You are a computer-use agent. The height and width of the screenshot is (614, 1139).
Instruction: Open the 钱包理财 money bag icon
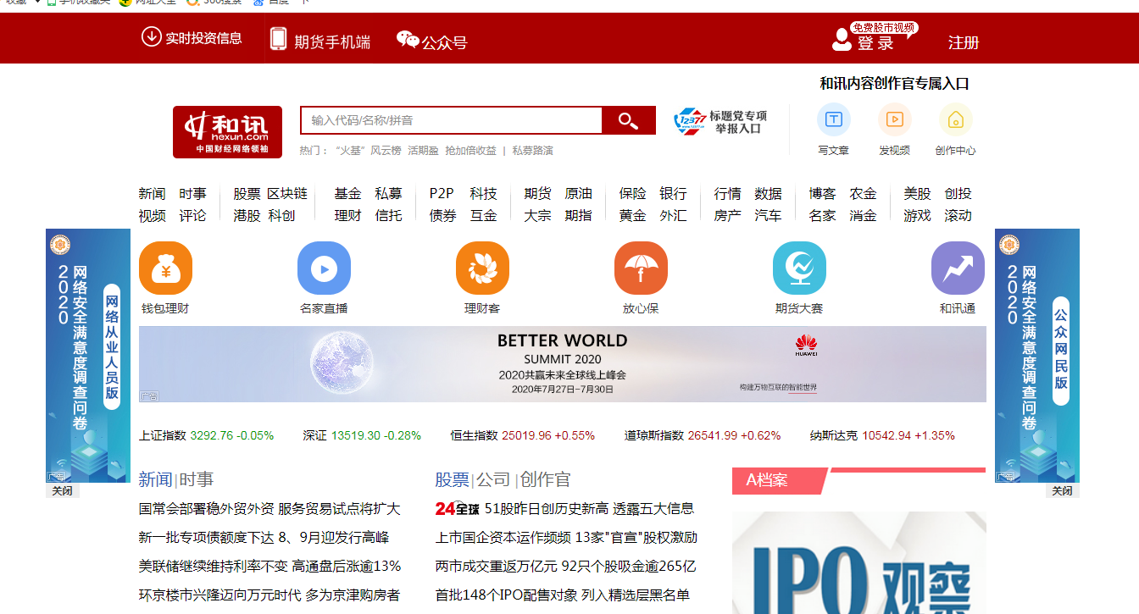tap(165, 268)
